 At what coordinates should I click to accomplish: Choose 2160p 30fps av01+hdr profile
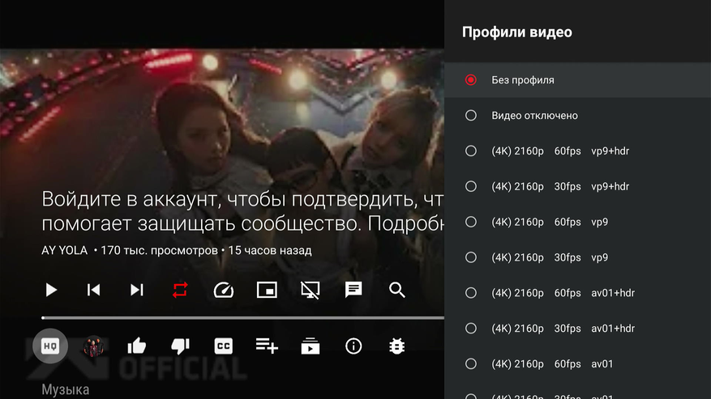coord(578,329)
